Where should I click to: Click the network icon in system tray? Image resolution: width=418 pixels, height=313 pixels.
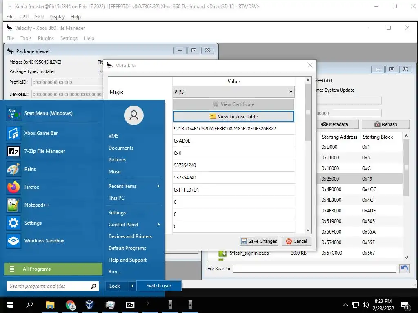click(356, 305)
